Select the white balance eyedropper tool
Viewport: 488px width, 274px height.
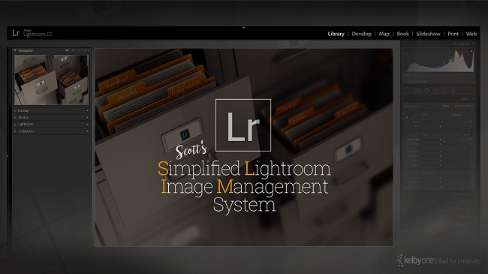(408, 116)
